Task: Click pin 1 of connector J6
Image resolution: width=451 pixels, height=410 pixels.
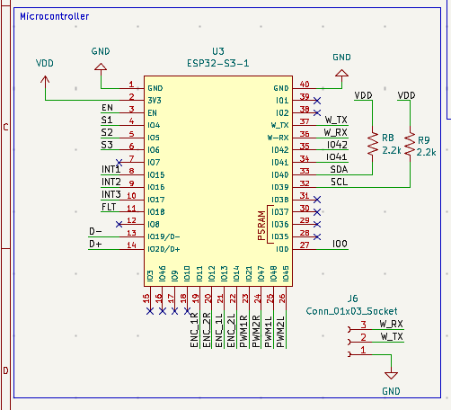Action: pyautogui.click(x=360, y=354)
